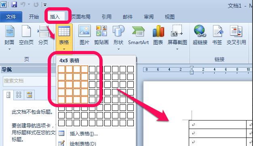
Task: Insert a Chart (图表)
Action: tap(158, 31)
